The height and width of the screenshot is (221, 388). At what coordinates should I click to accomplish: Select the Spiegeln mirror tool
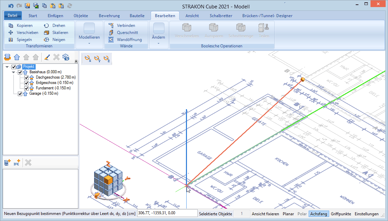[x=20, y=40]
